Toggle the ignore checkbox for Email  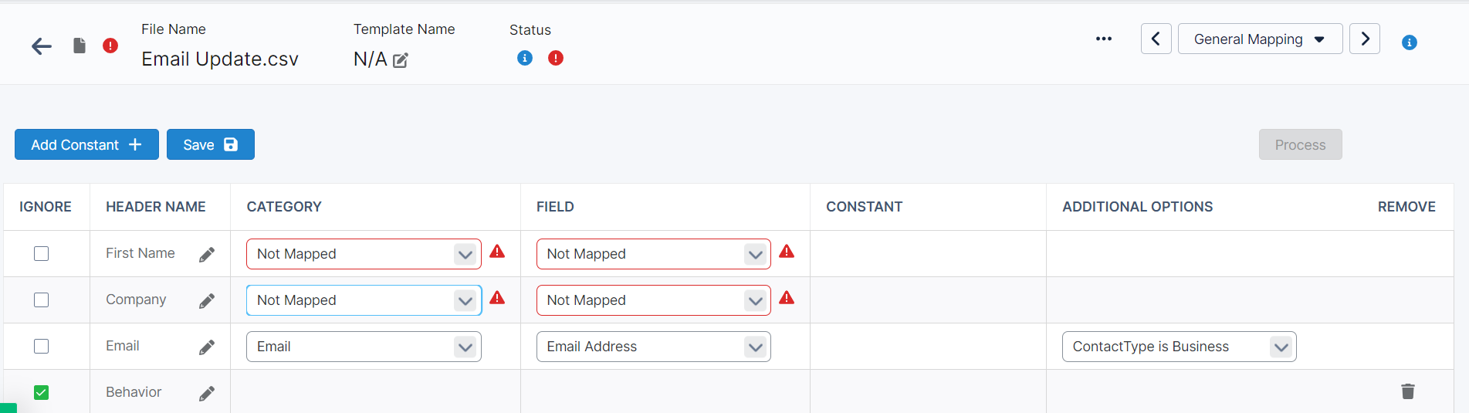42,347
